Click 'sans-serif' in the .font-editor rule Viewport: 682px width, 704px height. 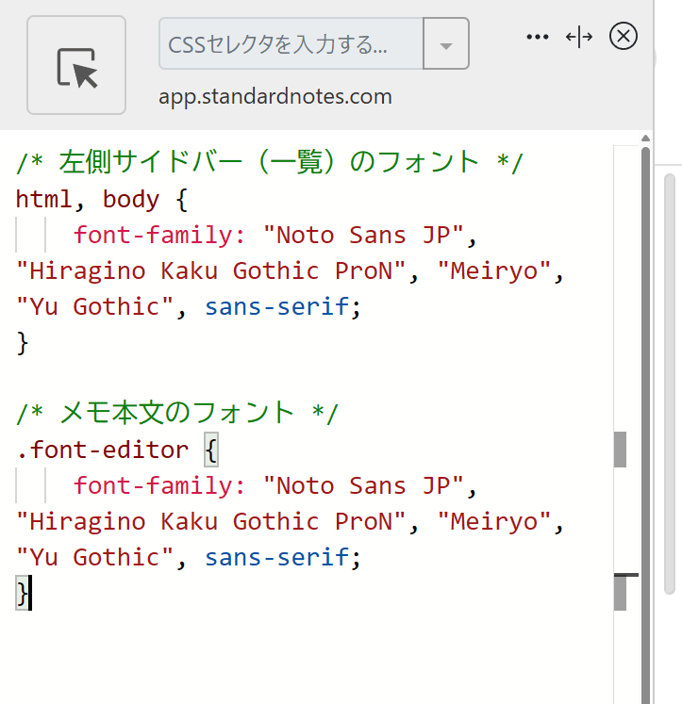tap(276, 557)
